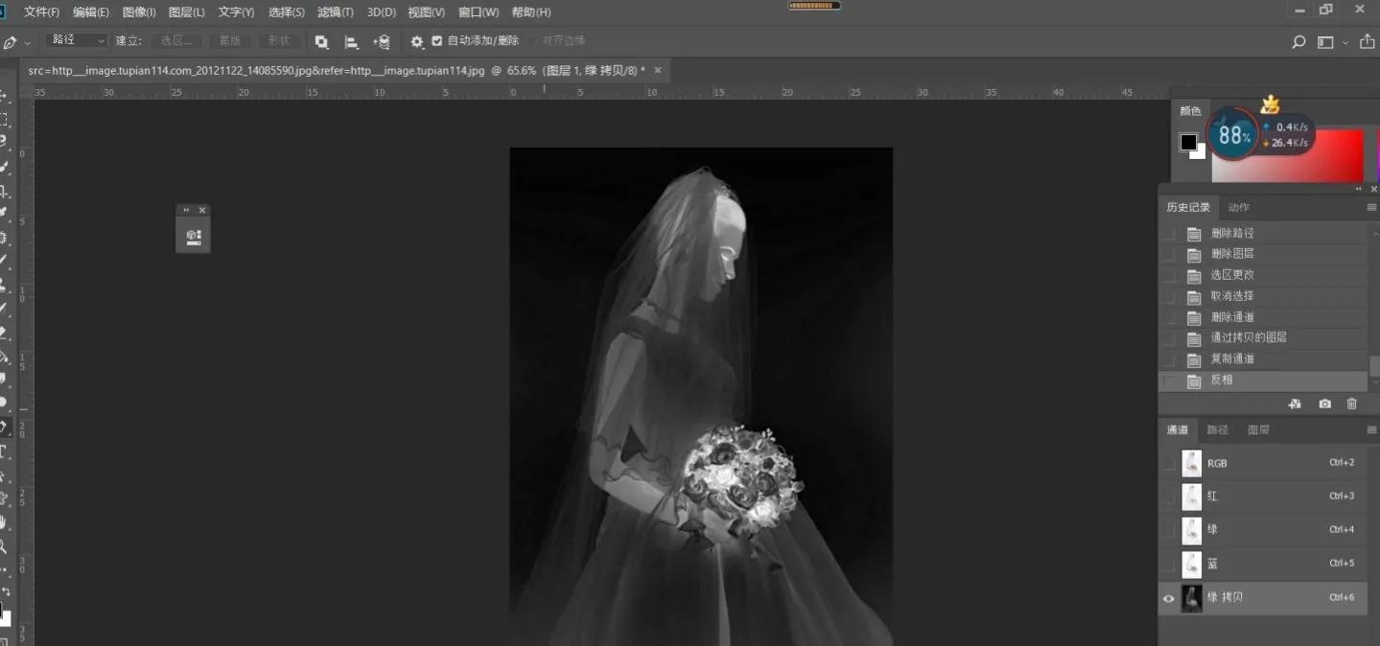
Task: Select the 蓝 channel thumbnail
Action: pyautogui.click(x=1192, y=564)
